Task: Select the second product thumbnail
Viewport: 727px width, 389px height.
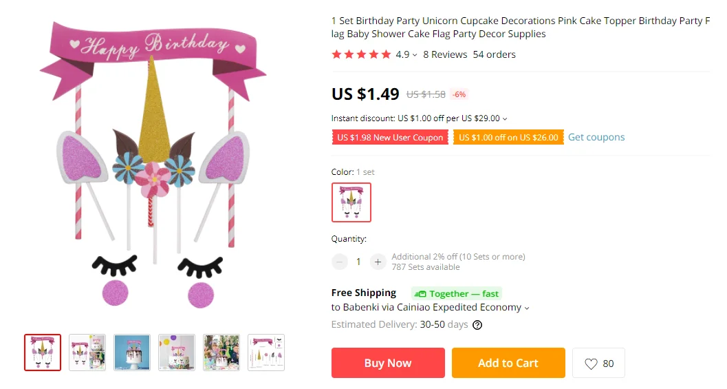Action: 87,353
